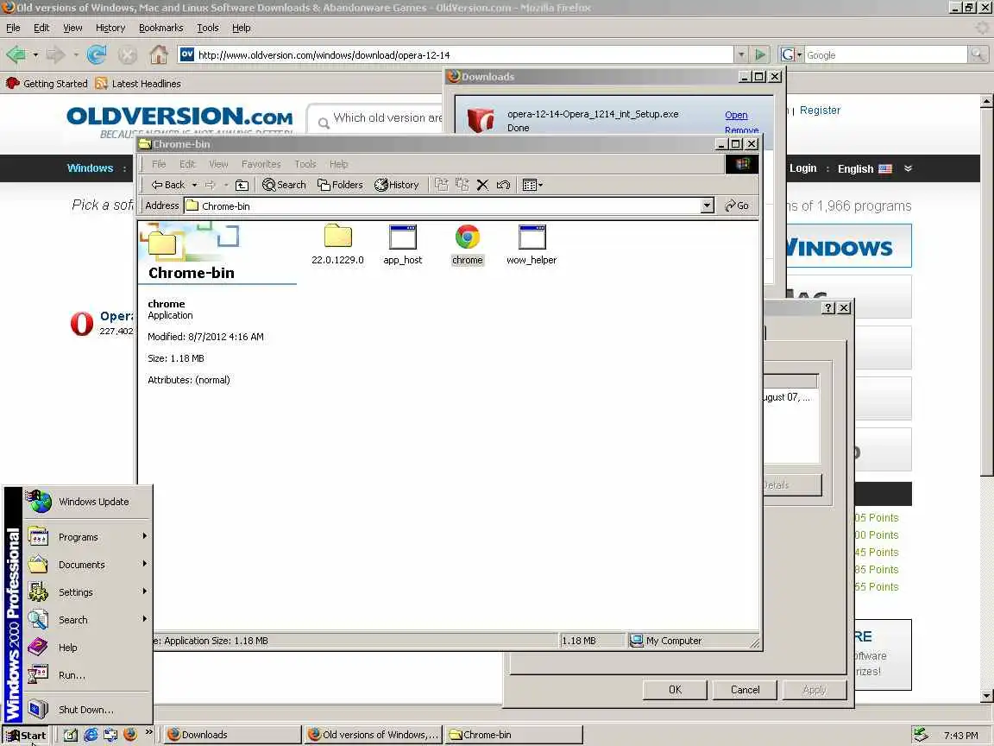994x746 pixels.
Task: Expand Documents submenu in Start menu
Action: pyautogui.click(x=88, y=564)
